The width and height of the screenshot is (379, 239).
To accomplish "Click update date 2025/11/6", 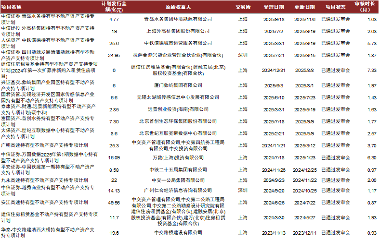I will pos(304,20).
